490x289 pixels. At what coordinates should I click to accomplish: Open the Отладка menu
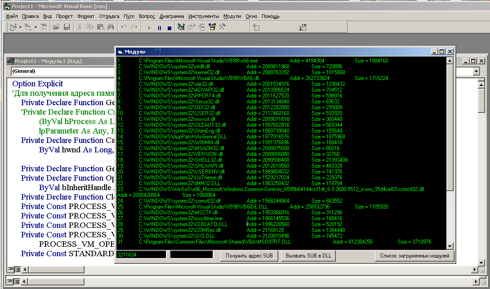109,16
